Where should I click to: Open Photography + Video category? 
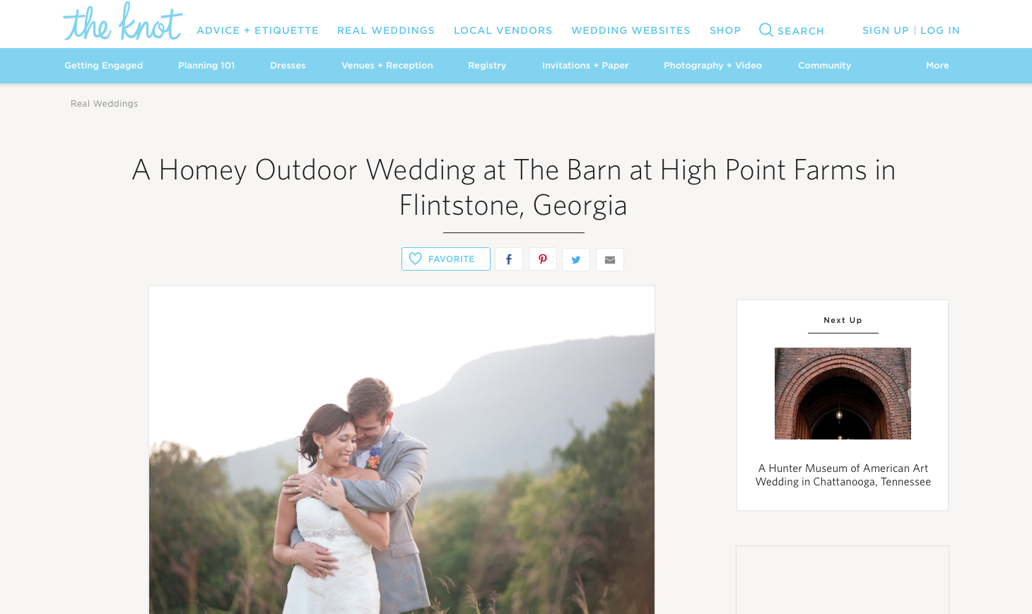(713, 66)
